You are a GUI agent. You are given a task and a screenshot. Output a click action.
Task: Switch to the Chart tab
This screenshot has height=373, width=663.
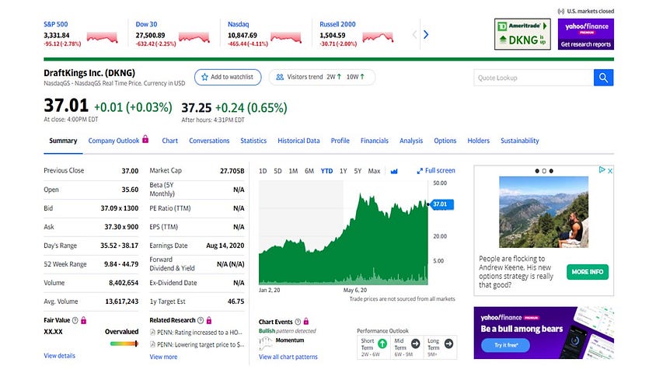(x=169, y=141)
